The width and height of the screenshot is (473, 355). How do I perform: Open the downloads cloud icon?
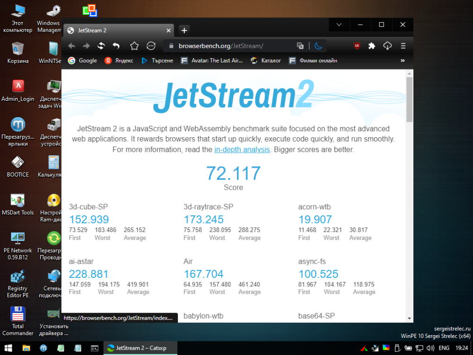point(387,46)
